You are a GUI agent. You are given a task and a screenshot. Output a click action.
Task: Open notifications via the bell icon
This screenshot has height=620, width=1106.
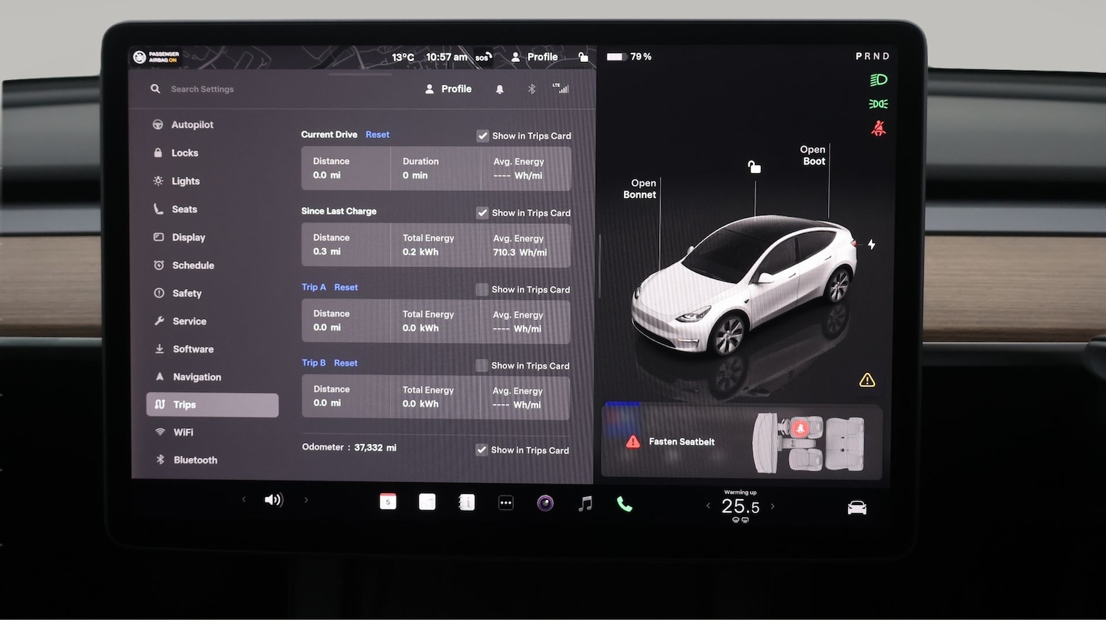500,88
